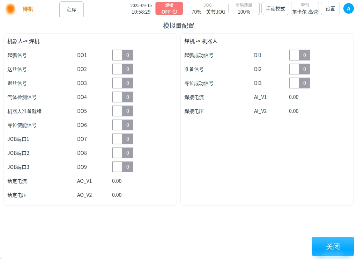Open the 牵引 笛卡尔 高速 selector
This screenshot has width=357, height=259.
305,8
